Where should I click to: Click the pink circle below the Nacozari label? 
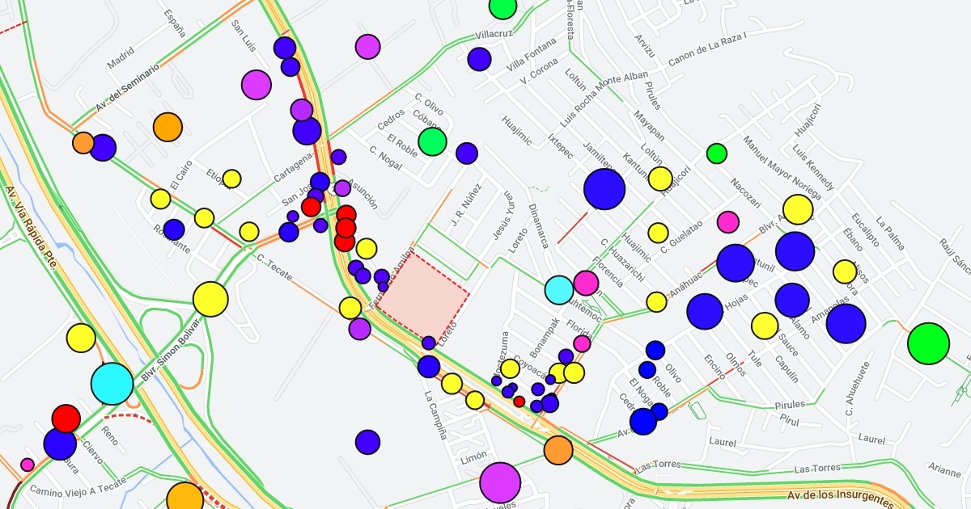click(x=728, y=221)
